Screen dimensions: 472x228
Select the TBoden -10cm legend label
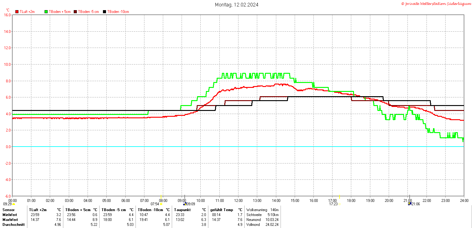tap(118, 12)
